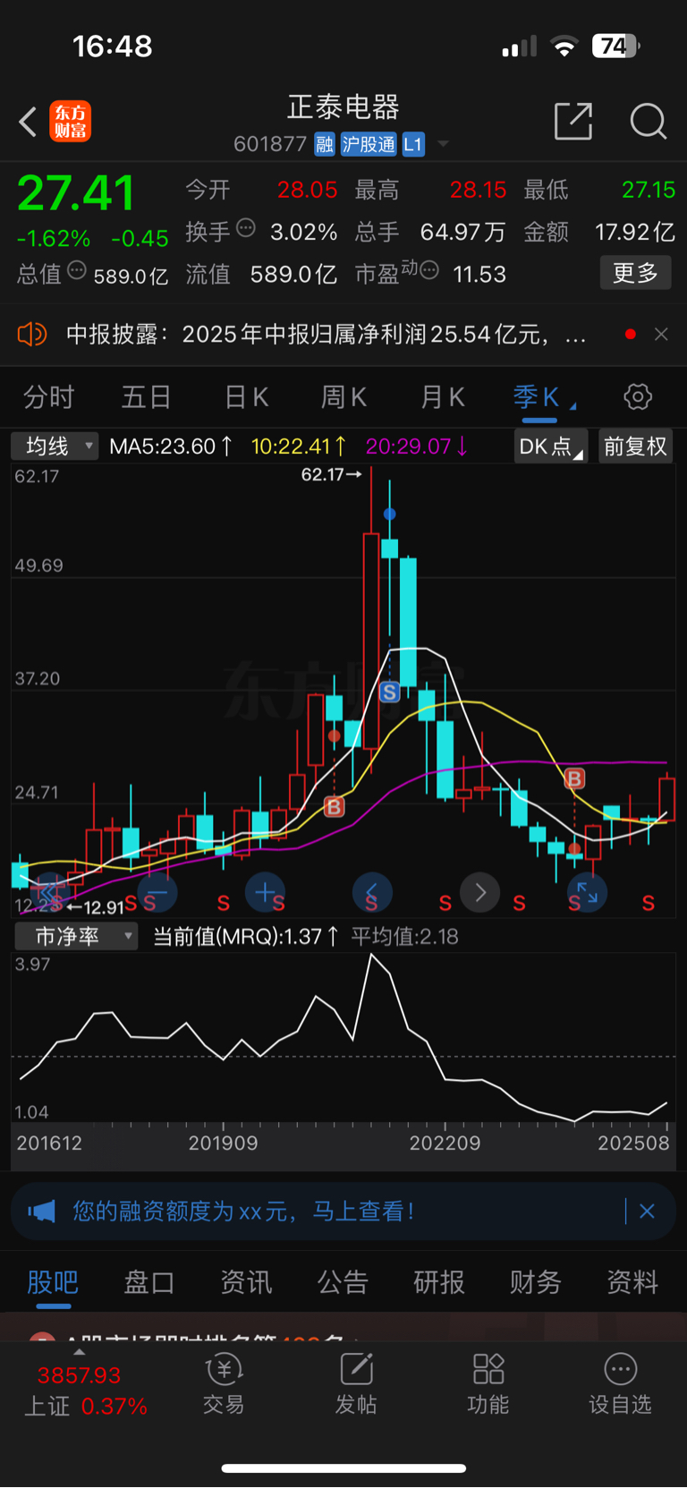The height and width of the screenshot is (1488, 687).
Task: Switch to 周K chart tab
Action: tap(343, 396)
